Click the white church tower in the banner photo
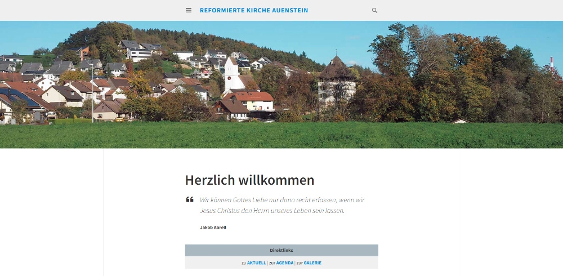 point(231,74)
